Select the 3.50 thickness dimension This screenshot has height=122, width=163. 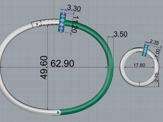121,34
